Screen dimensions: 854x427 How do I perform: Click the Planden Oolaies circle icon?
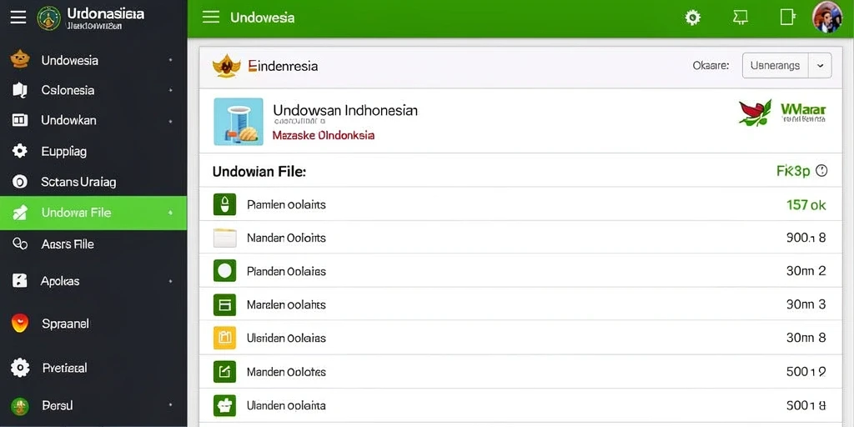(224, 271)
